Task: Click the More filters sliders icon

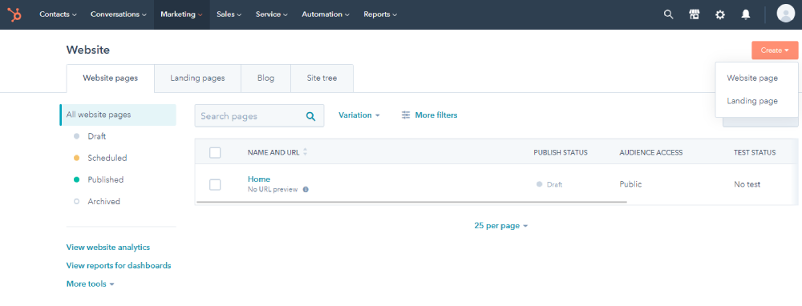Action: [406, 115]
